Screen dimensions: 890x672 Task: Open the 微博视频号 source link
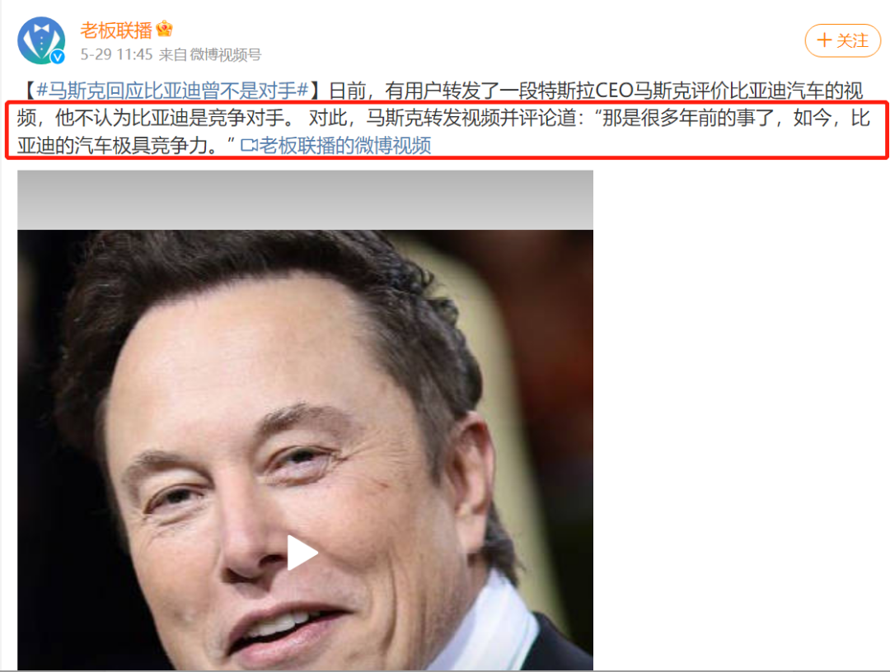225,54
